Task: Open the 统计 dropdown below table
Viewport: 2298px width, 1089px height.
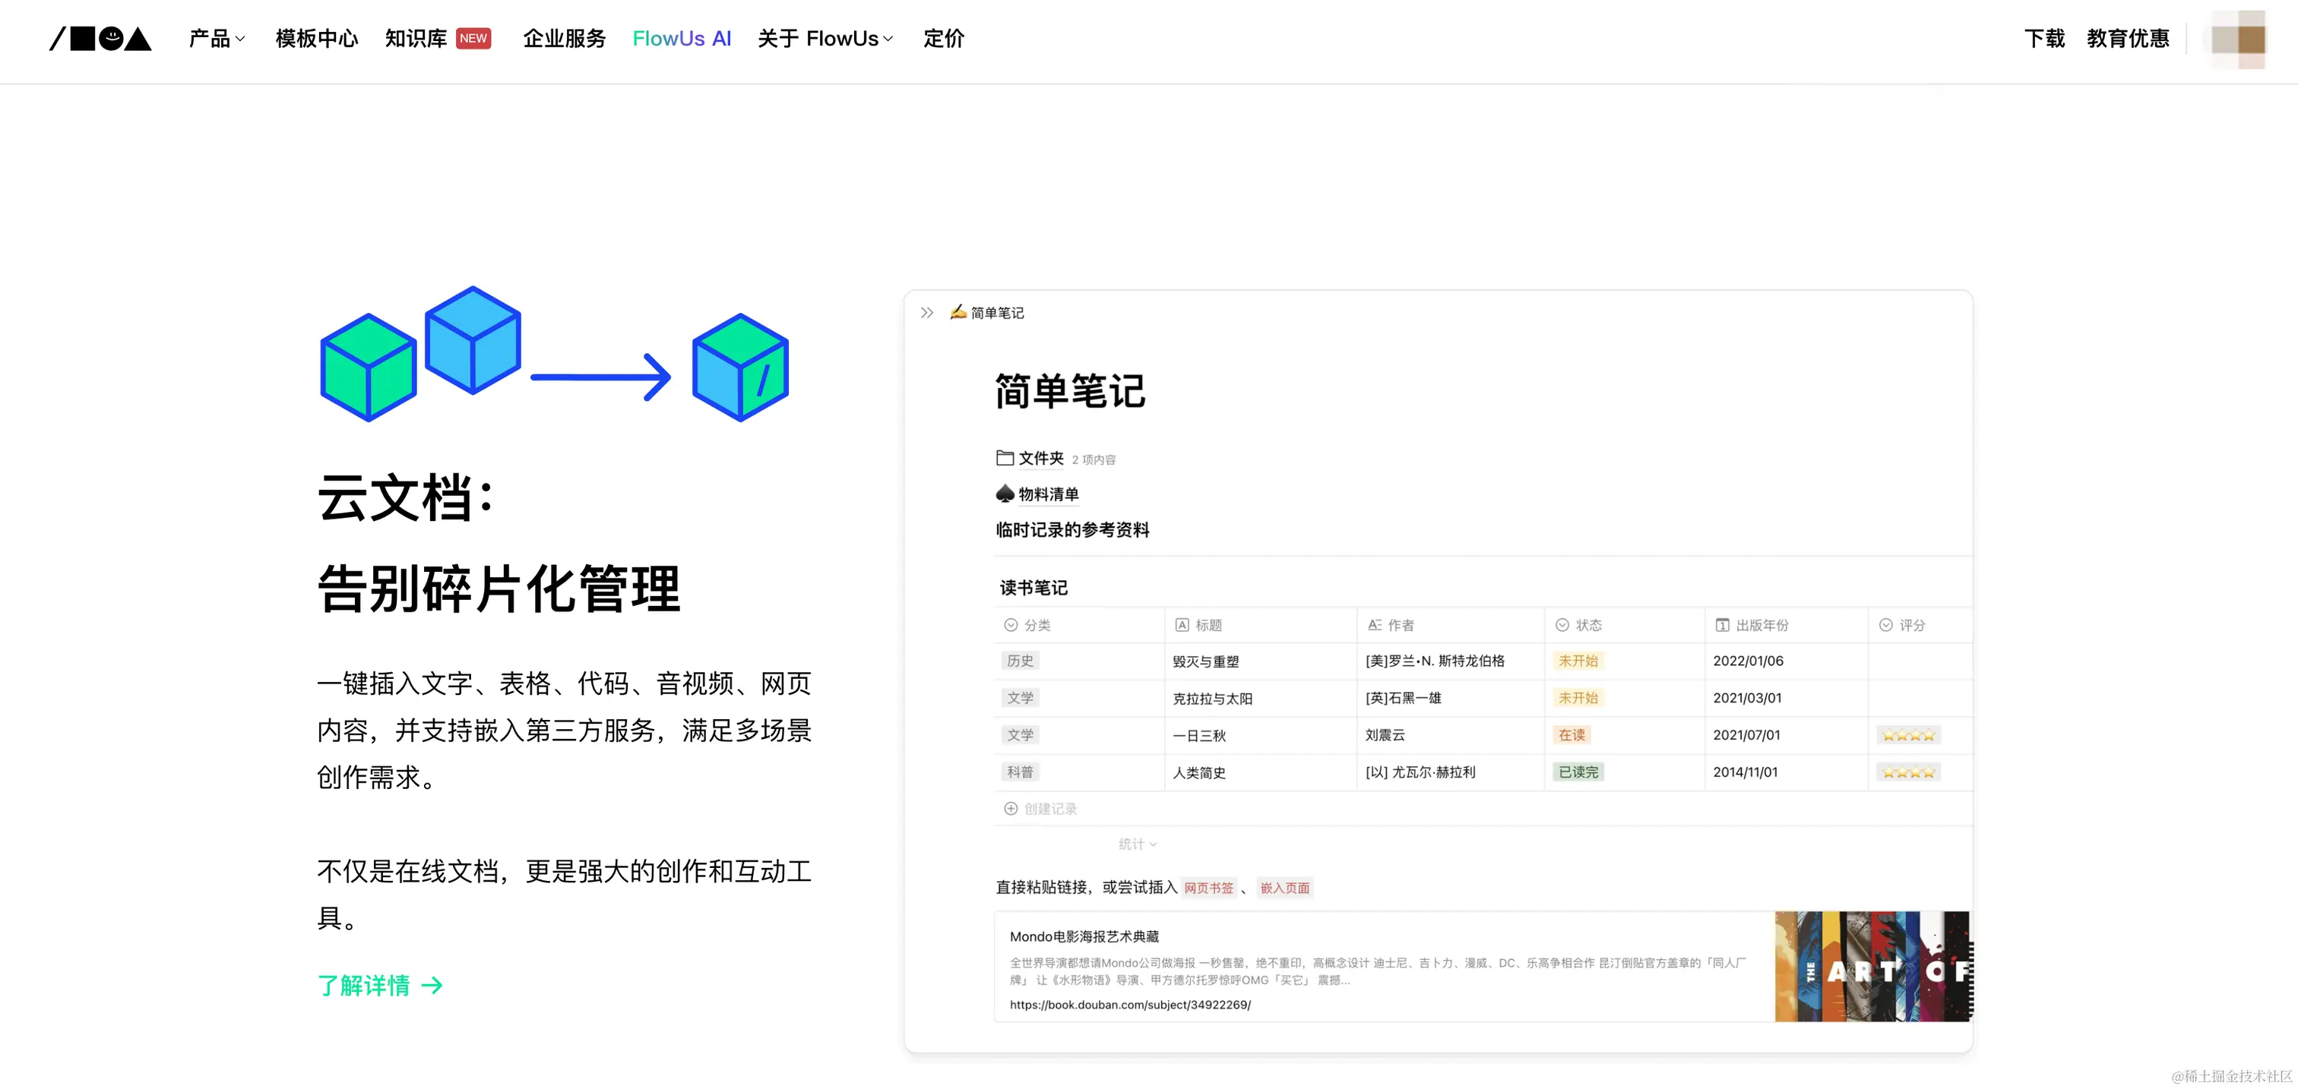Action: click(1138, 844)
